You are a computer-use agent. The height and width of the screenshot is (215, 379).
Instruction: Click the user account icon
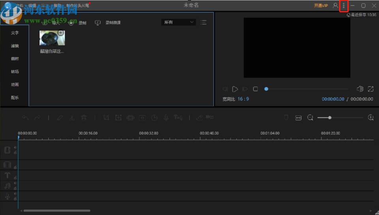335,6
